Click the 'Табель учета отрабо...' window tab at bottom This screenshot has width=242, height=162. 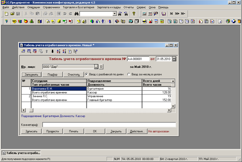tap(21, 153)
